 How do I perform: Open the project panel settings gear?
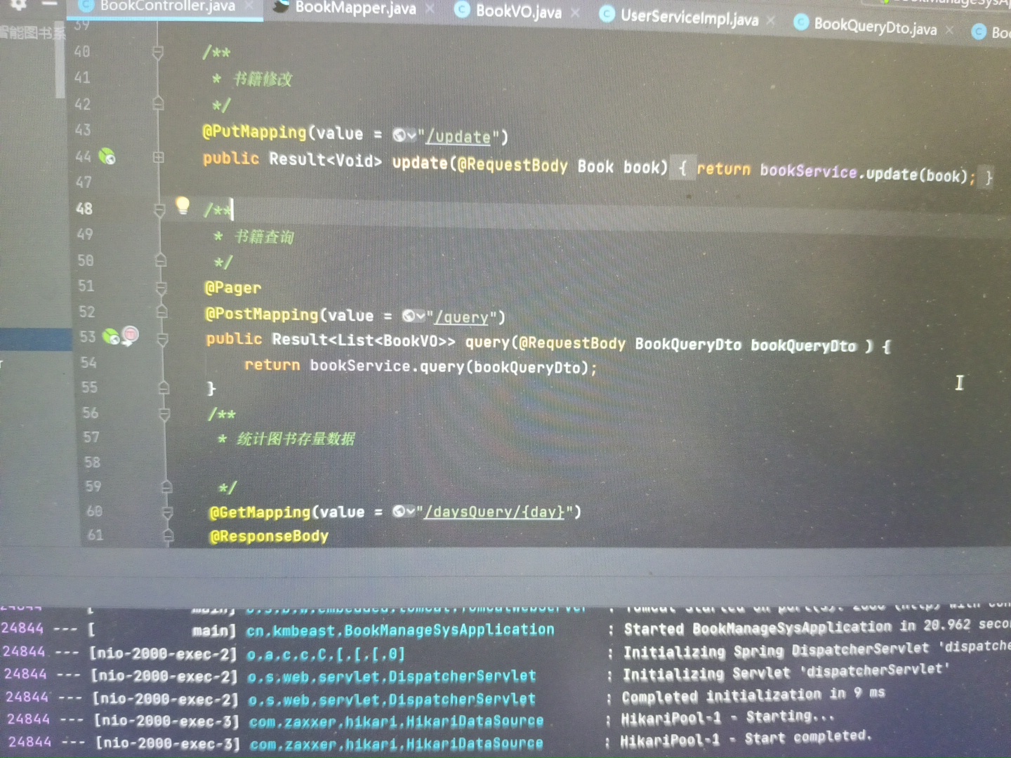[18, 4]
